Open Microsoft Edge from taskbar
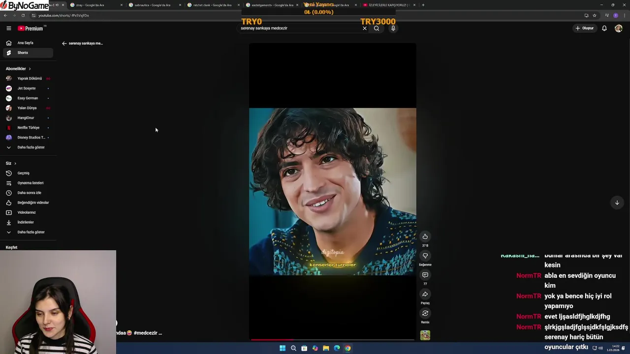 [x=337, y=348]
